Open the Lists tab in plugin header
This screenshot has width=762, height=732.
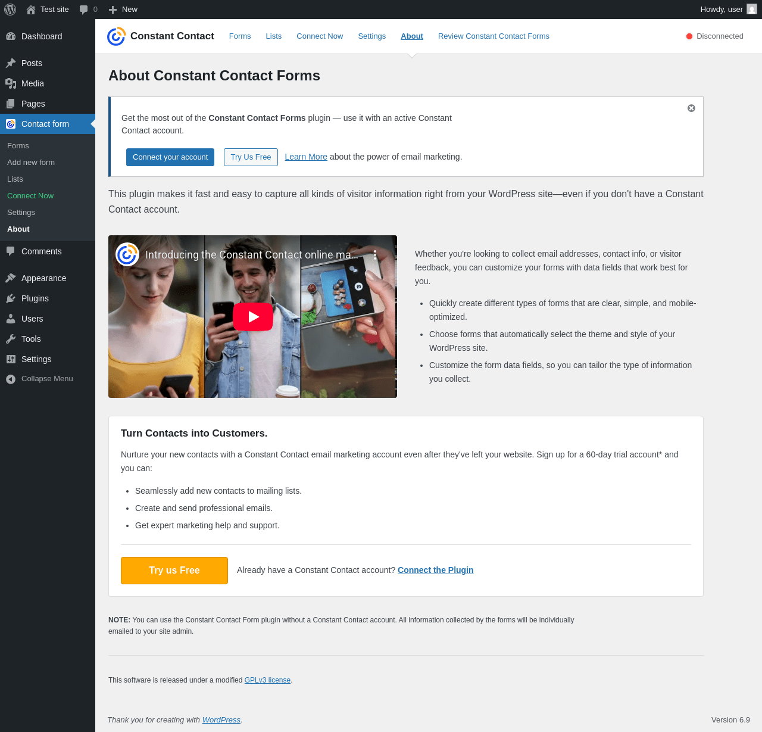pos(274,36)
